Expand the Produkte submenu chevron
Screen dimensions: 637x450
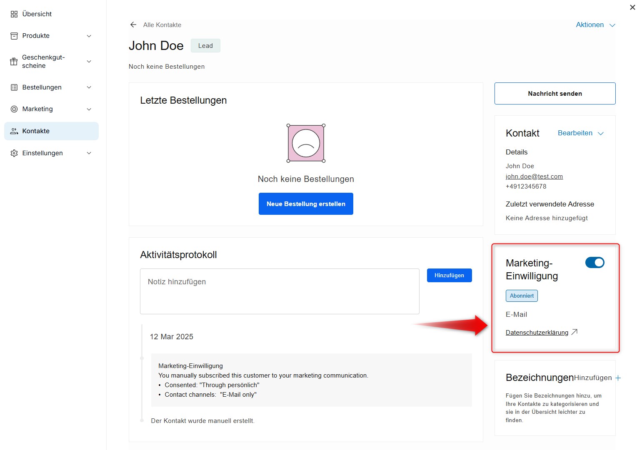[x=89, y=36]
